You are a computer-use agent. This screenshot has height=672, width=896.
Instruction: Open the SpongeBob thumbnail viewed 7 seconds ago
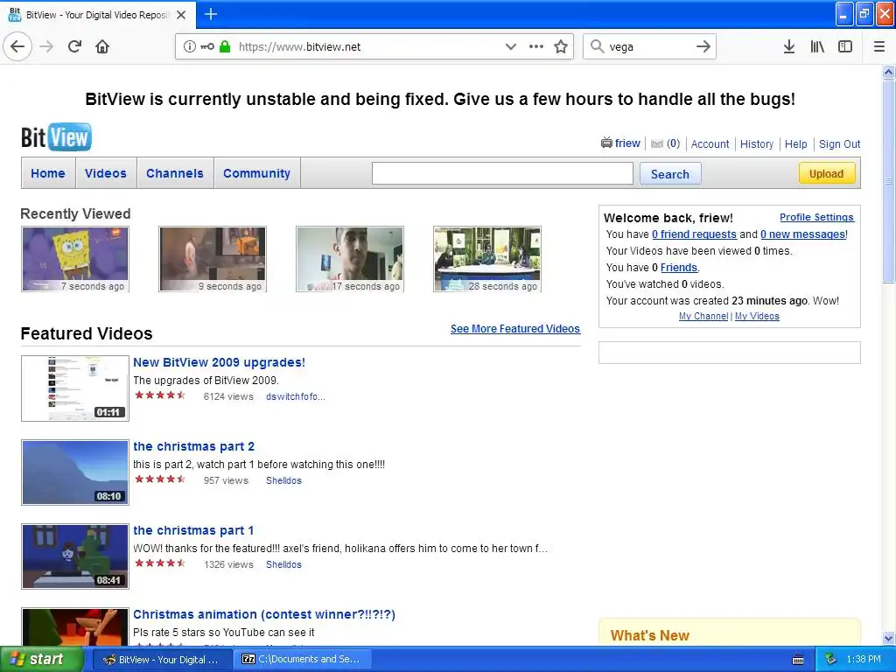click(x=75, y=259)
